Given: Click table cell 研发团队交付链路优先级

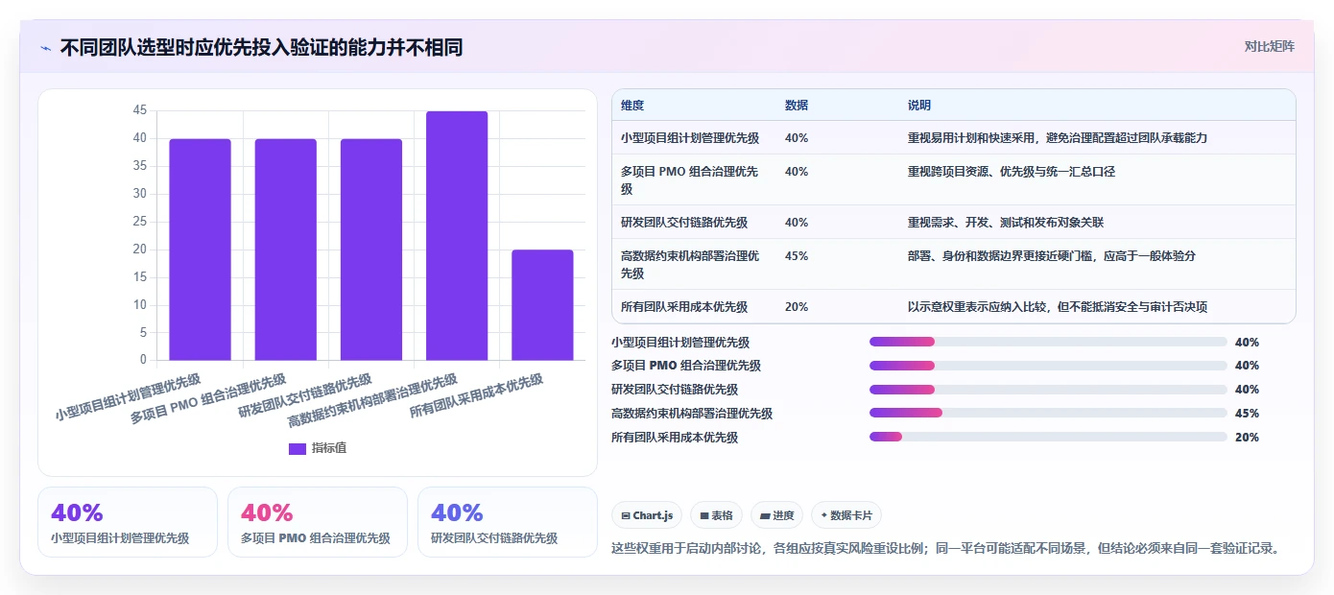Looking at the screenshot, I should tap(684, 223).
